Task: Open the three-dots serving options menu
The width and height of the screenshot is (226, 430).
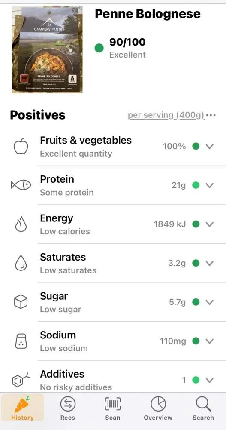Action: pos(211,115)
